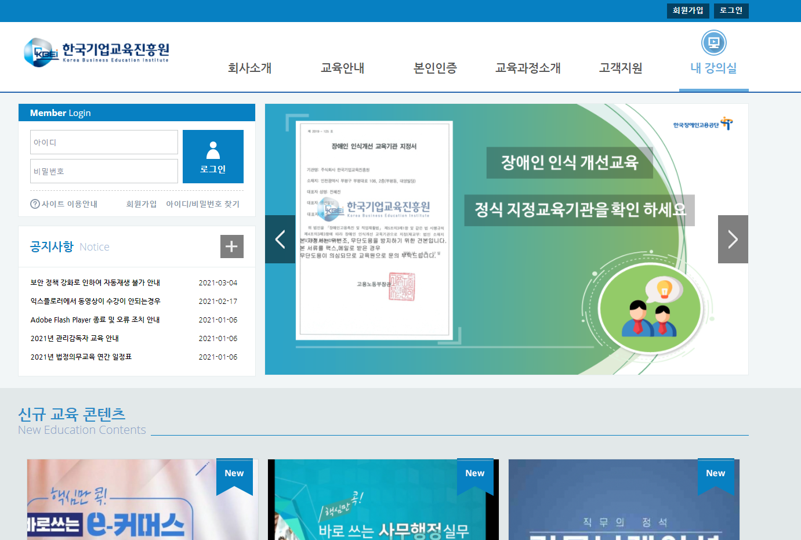Open notice 2021년 법정의무교육 연간 일정표
This screenshot has height=540, width=801.
pyautogui.click(x=81, y=357)
